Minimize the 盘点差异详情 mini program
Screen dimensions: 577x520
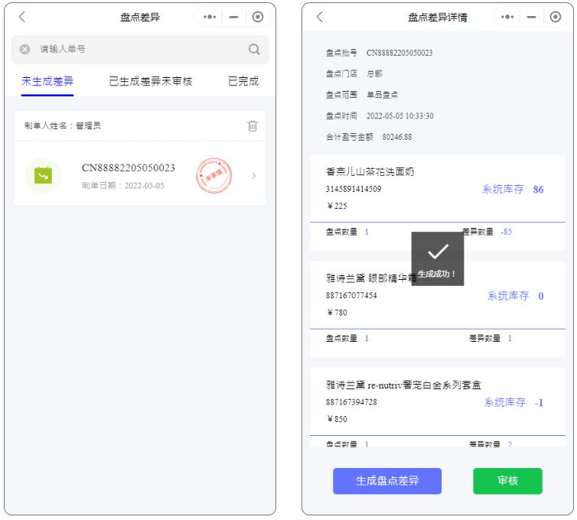pos(531,17)
